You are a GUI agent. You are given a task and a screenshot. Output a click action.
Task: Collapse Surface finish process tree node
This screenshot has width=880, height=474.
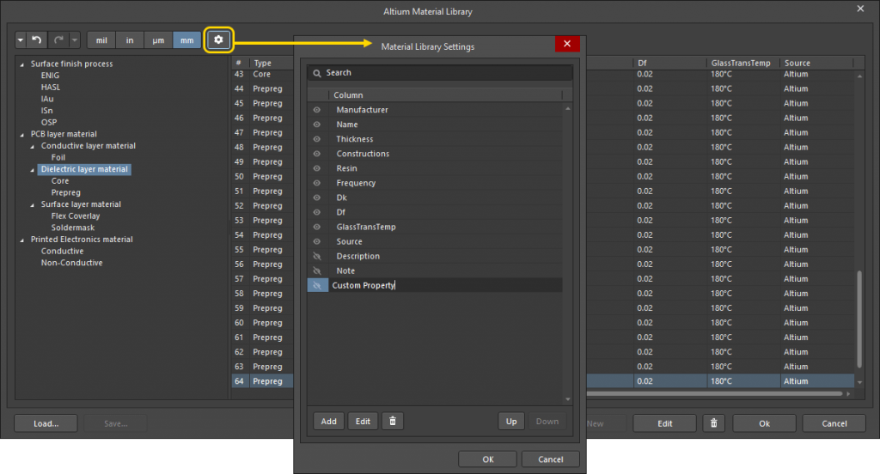[x=21, y=64]
